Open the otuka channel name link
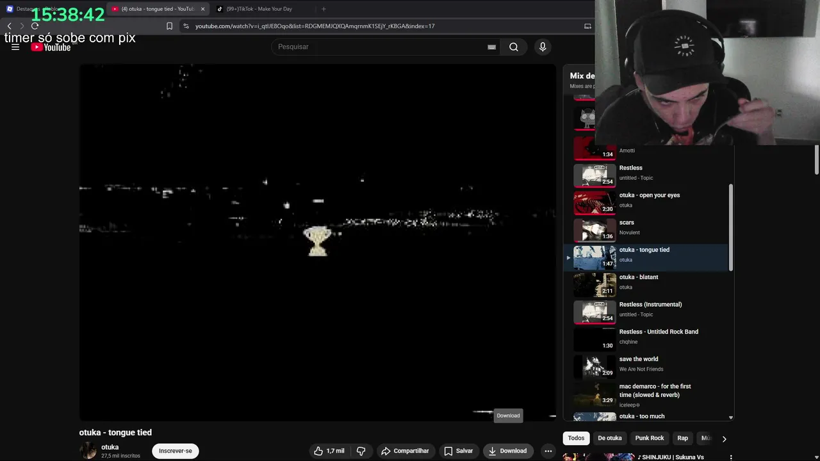820x461 pixels. tap(110, 447)
